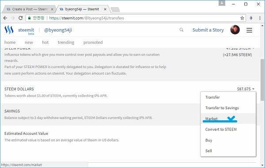The width and height of the screenshot is (265, 168).
Task: Choose Sell from the dropdown menu
Action: pos(228,151)
